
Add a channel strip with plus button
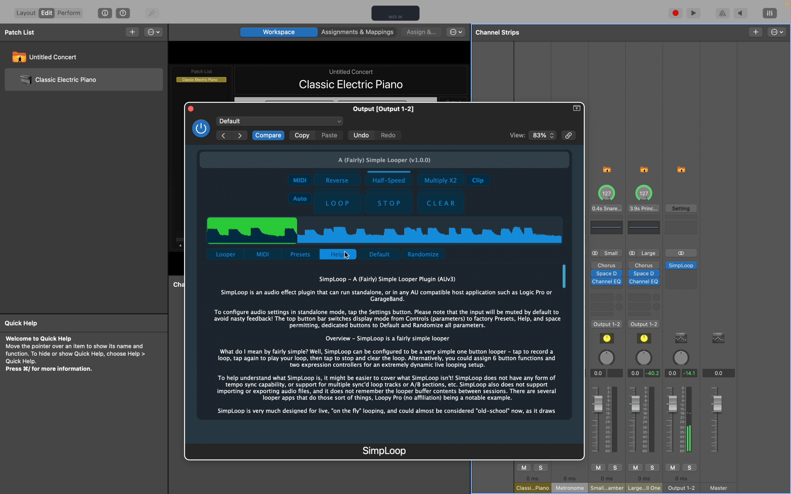[756, 32]
